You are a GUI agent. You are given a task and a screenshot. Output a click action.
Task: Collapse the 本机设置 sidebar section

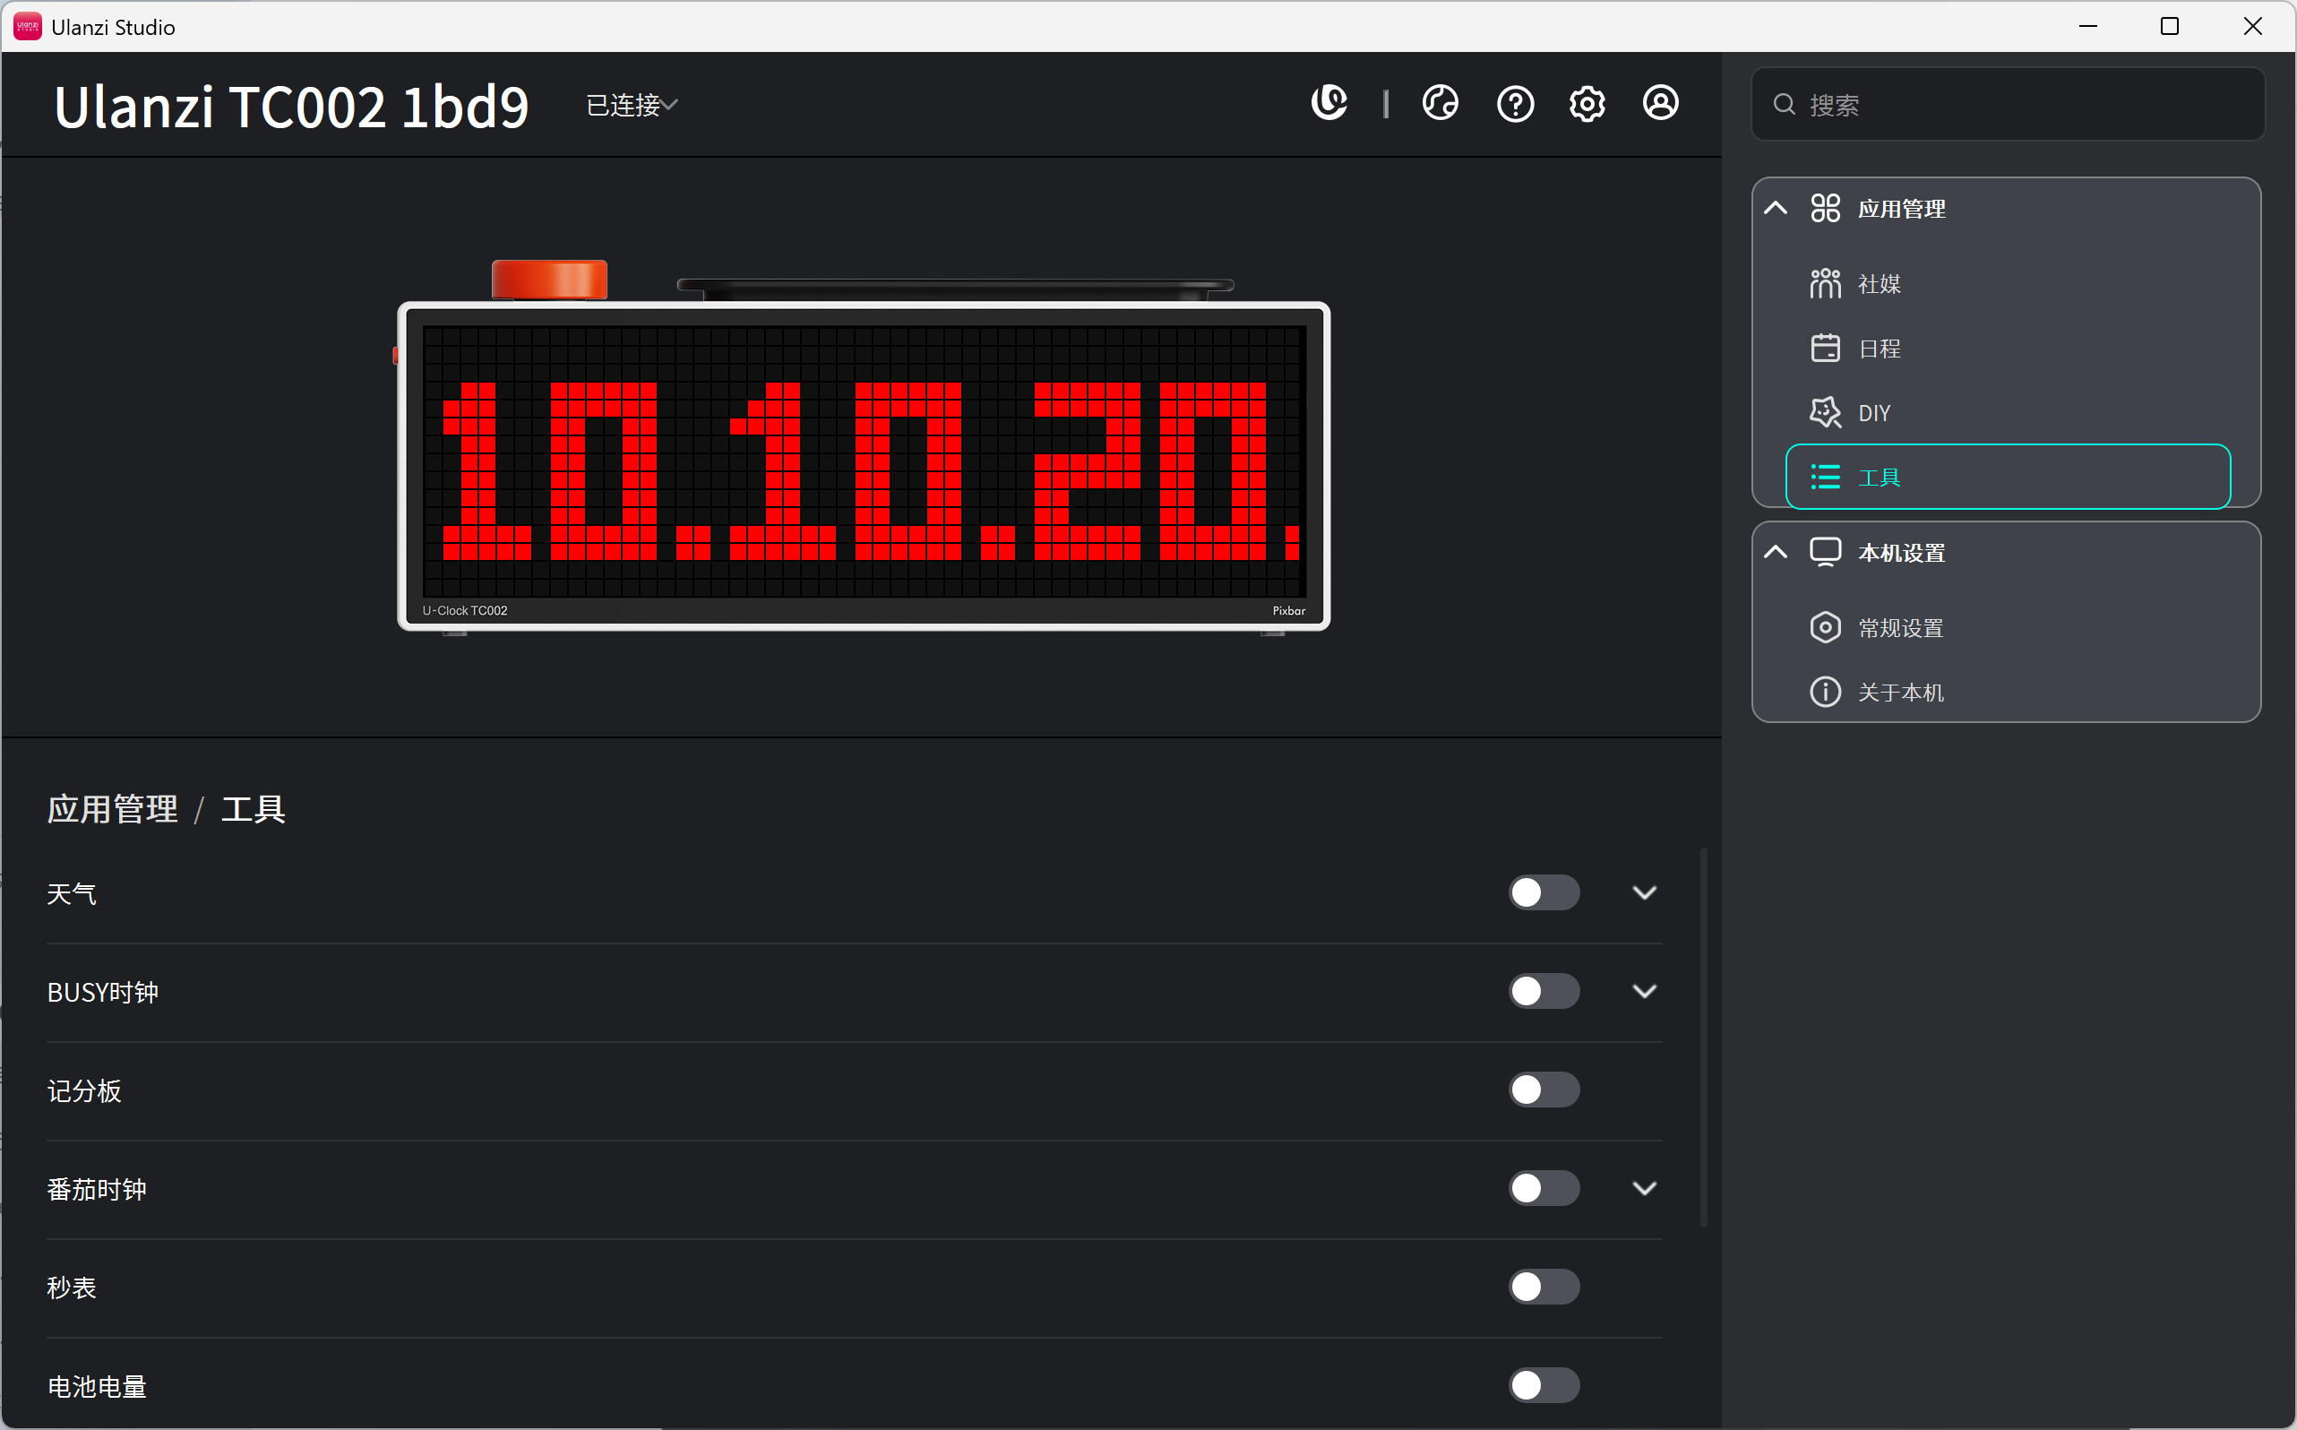tap(1776, 552)
